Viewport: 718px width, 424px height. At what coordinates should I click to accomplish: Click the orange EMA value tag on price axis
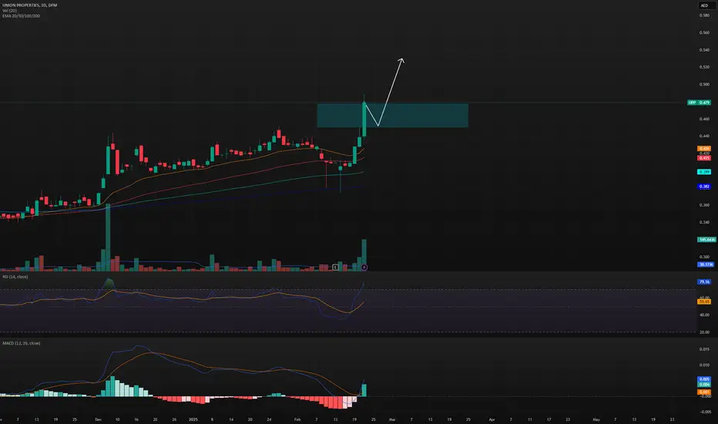click(x=704, y=149)
